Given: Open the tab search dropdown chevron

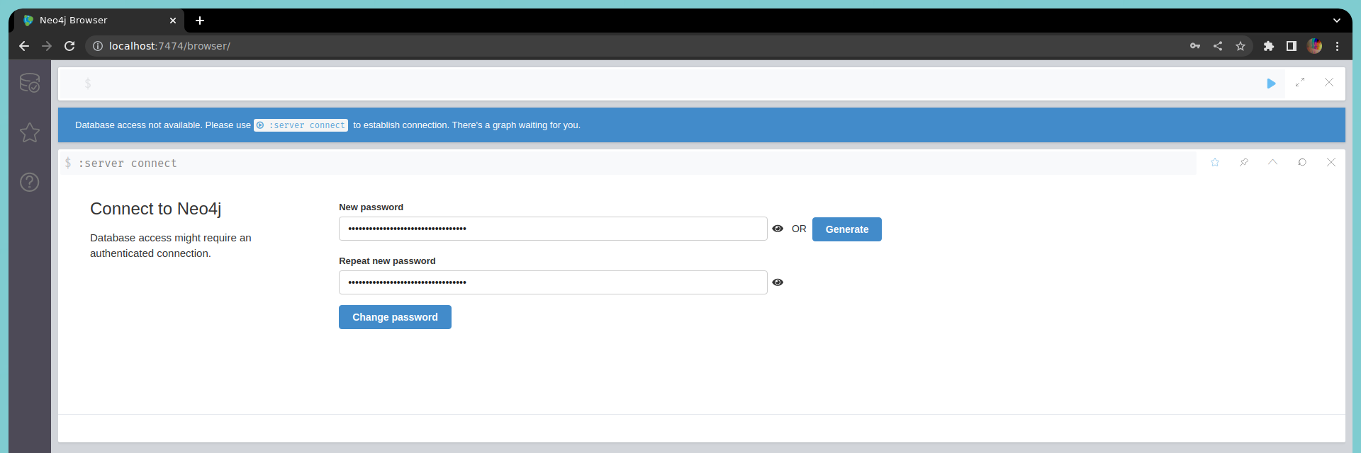Looking at the screenshot, I should pyautogui.click(x=1337, y=21).
